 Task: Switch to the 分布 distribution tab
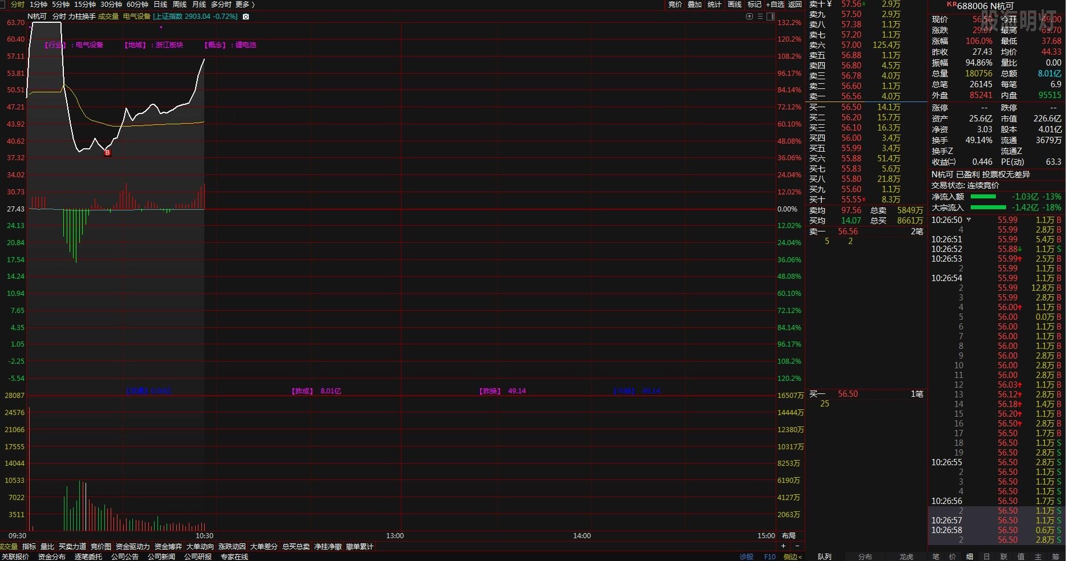(865, 556)
